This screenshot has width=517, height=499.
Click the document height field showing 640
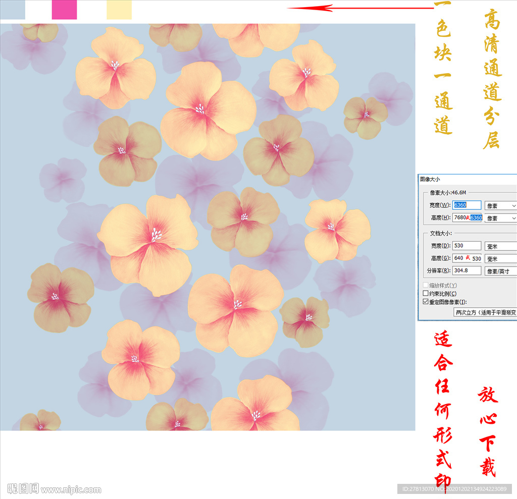click(467, 258)
